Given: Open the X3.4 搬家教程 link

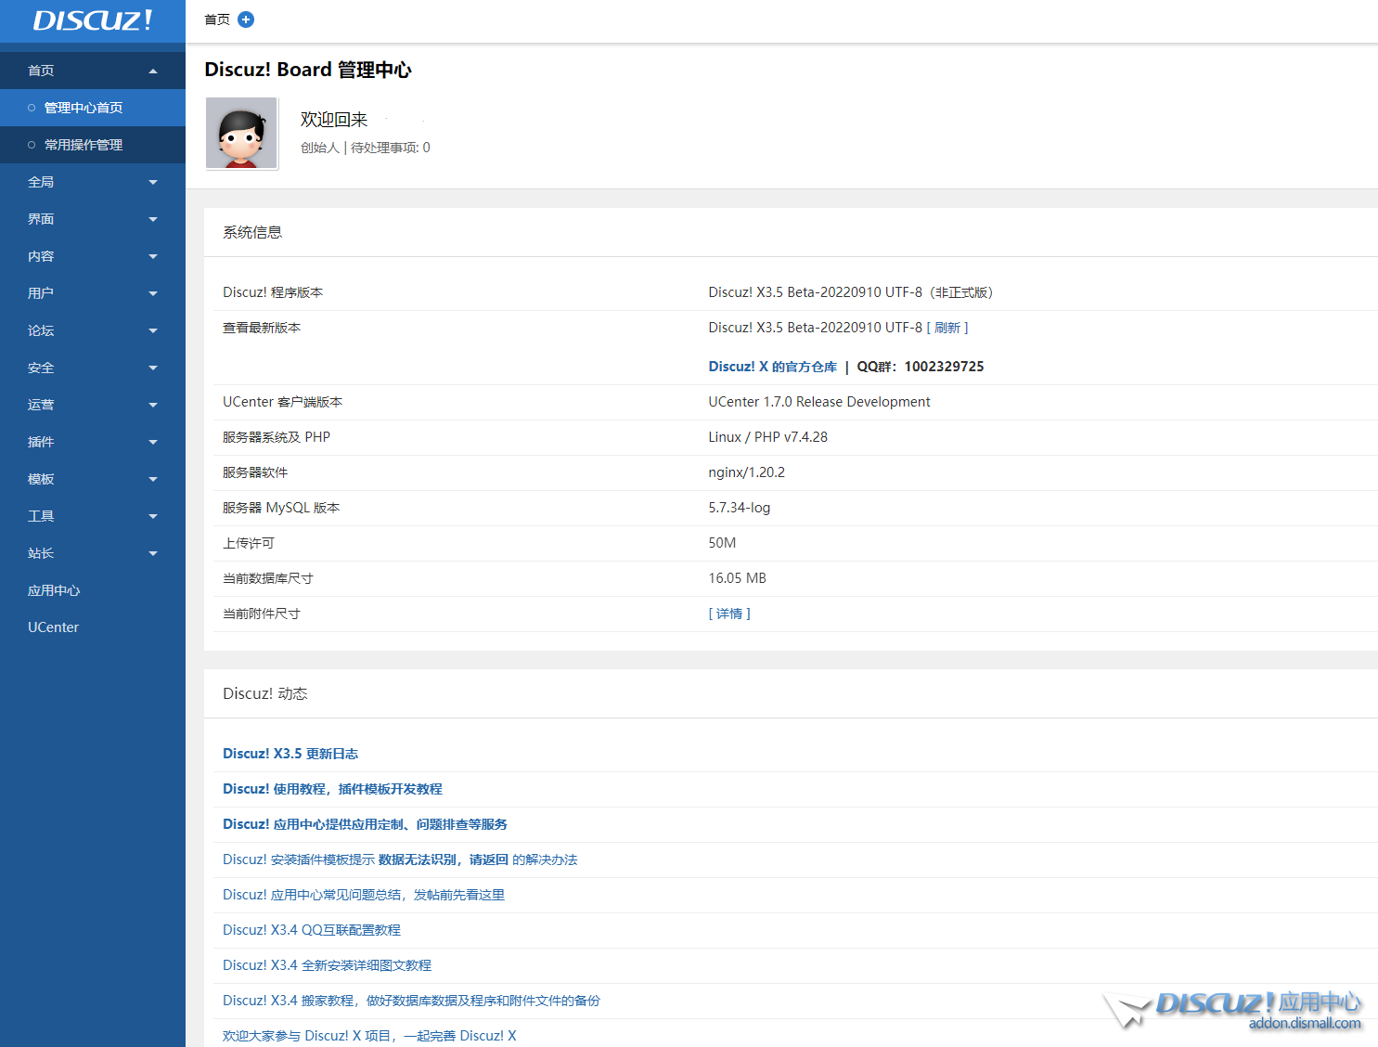Looking at the screenshot, I should (411, 1001).
